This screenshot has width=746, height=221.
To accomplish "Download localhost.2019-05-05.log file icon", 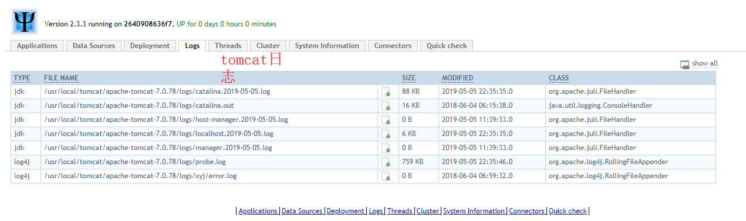I will pyautogui.click(x=386, y=134).
